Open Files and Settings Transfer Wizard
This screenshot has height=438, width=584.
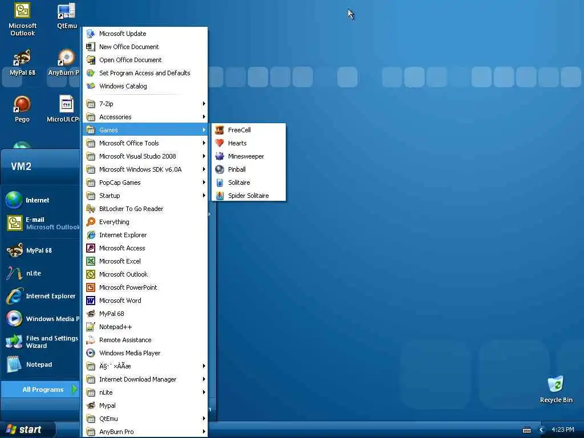click(40, 342)
